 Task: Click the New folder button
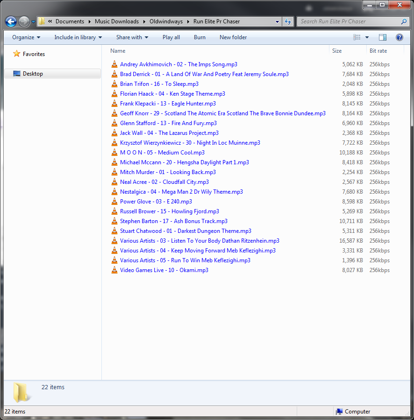pyautogui.click(x=233, y=37)
